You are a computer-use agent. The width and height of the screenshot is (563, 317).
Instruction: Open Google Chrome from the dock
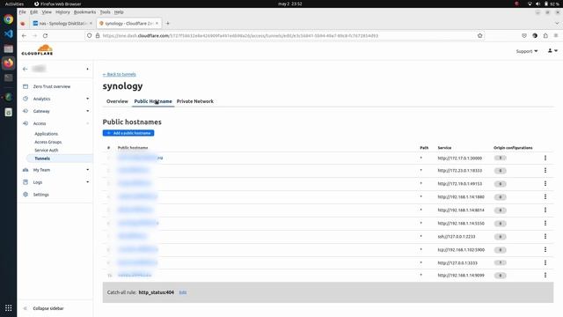(x=8, y=19)
